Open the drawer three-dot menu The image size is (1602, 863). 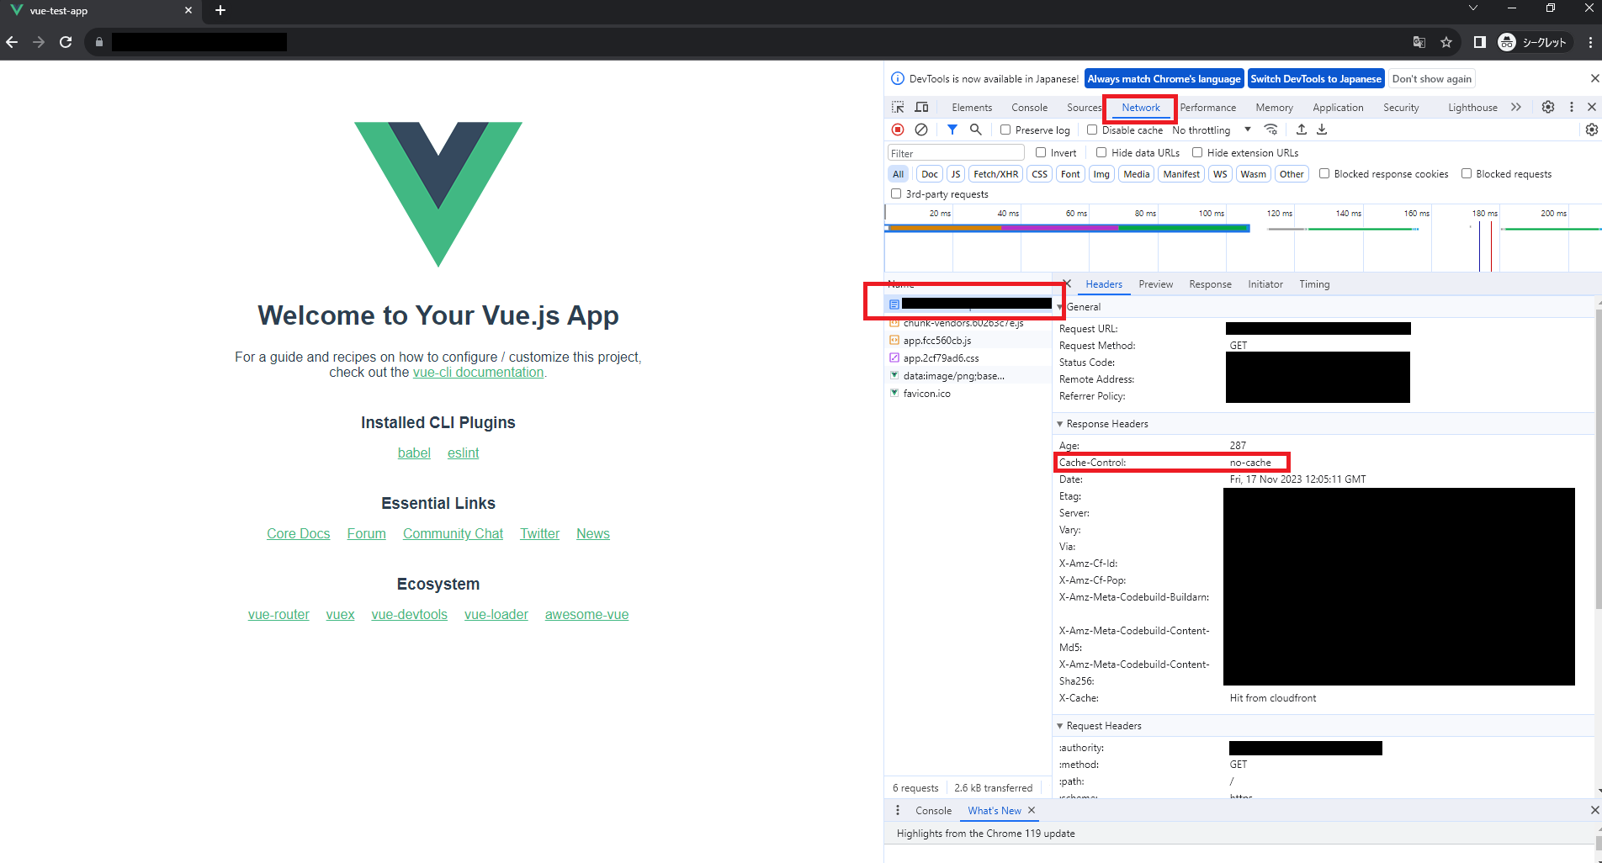898,810
